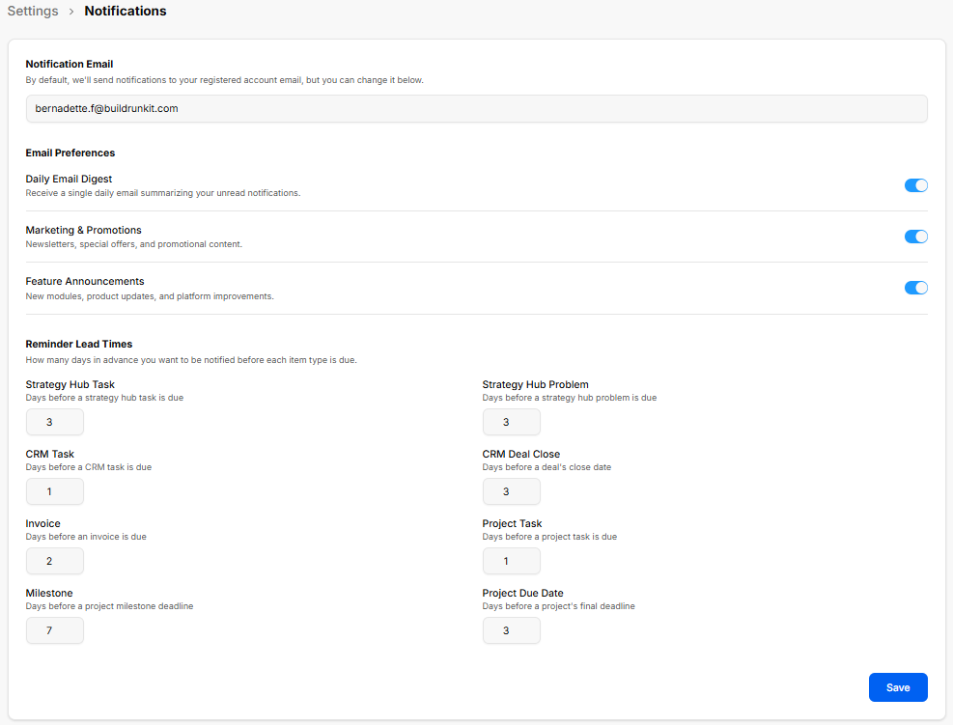Edit the Invoice reminder days field

coord(55,561)
